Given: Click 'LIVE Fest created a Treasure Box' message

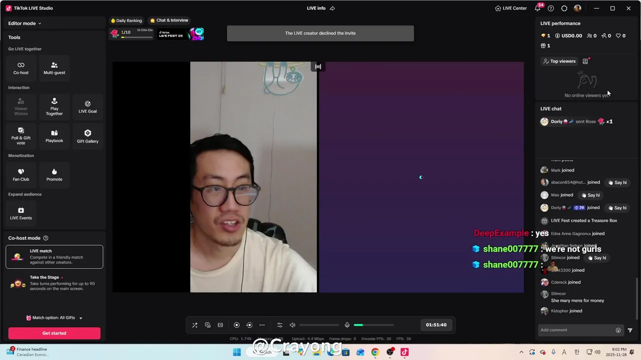Looking at the screenshot, I should click(584, 220).
